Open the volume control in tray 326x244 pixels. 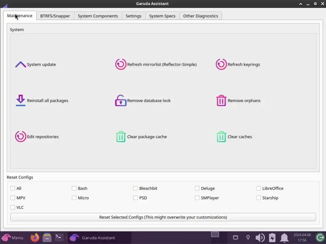click(260, 238)
